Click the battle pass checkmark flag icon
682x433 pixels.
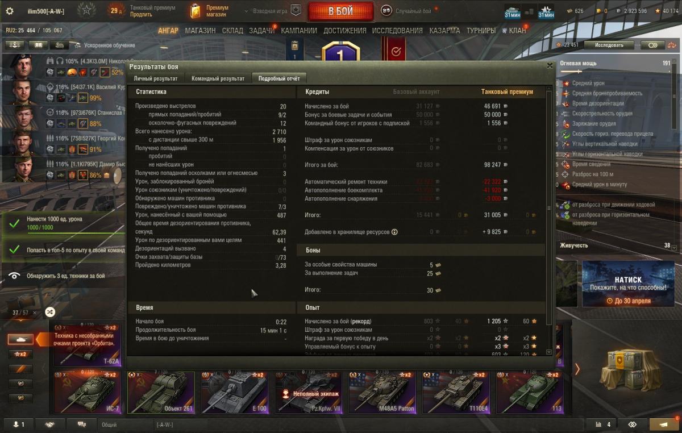pos(396,51)
